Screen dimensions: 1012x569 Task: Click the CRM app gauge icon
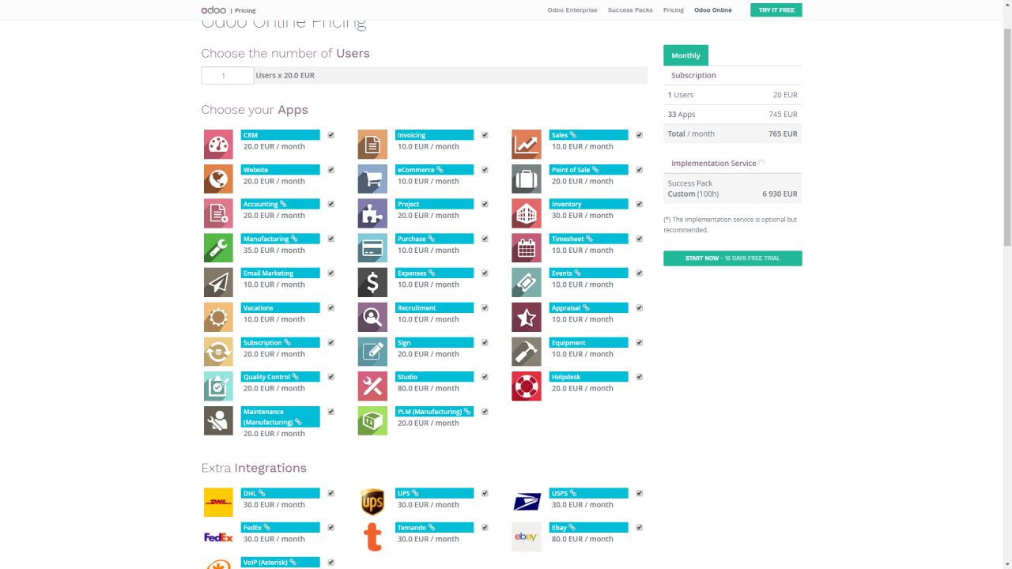(x=218, y=145)
